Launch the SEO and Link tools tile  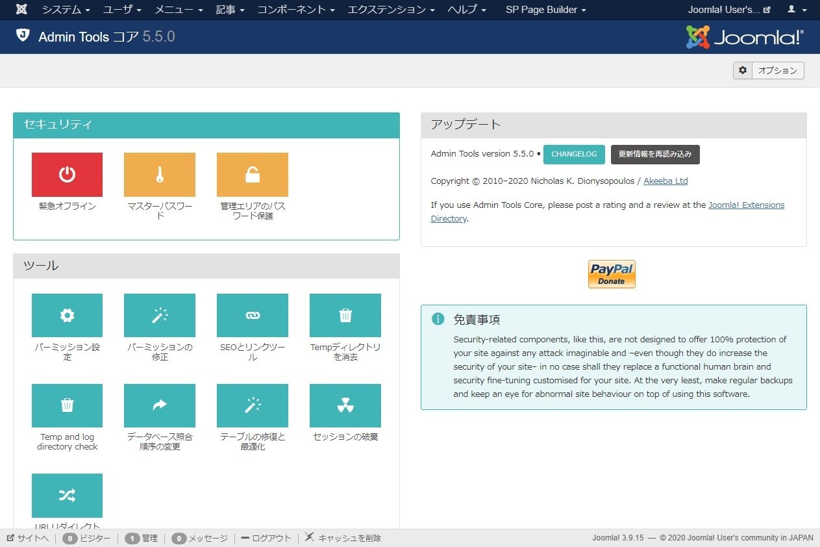252,316
